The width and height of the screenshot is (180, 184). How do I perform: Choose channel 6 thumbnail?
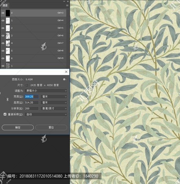coord(8,58)
